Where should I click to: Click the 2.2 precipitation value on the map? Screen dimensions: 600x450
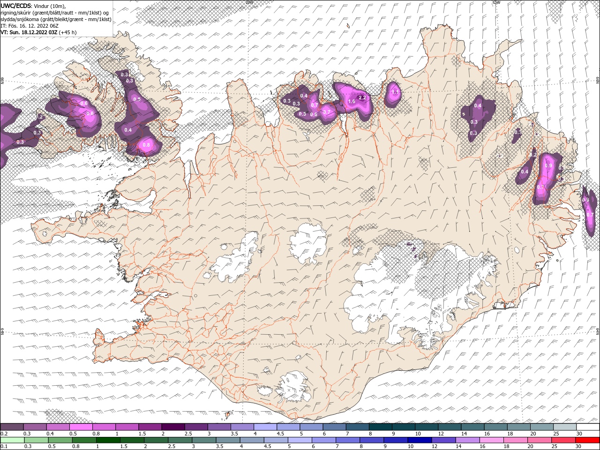point(362,97)
